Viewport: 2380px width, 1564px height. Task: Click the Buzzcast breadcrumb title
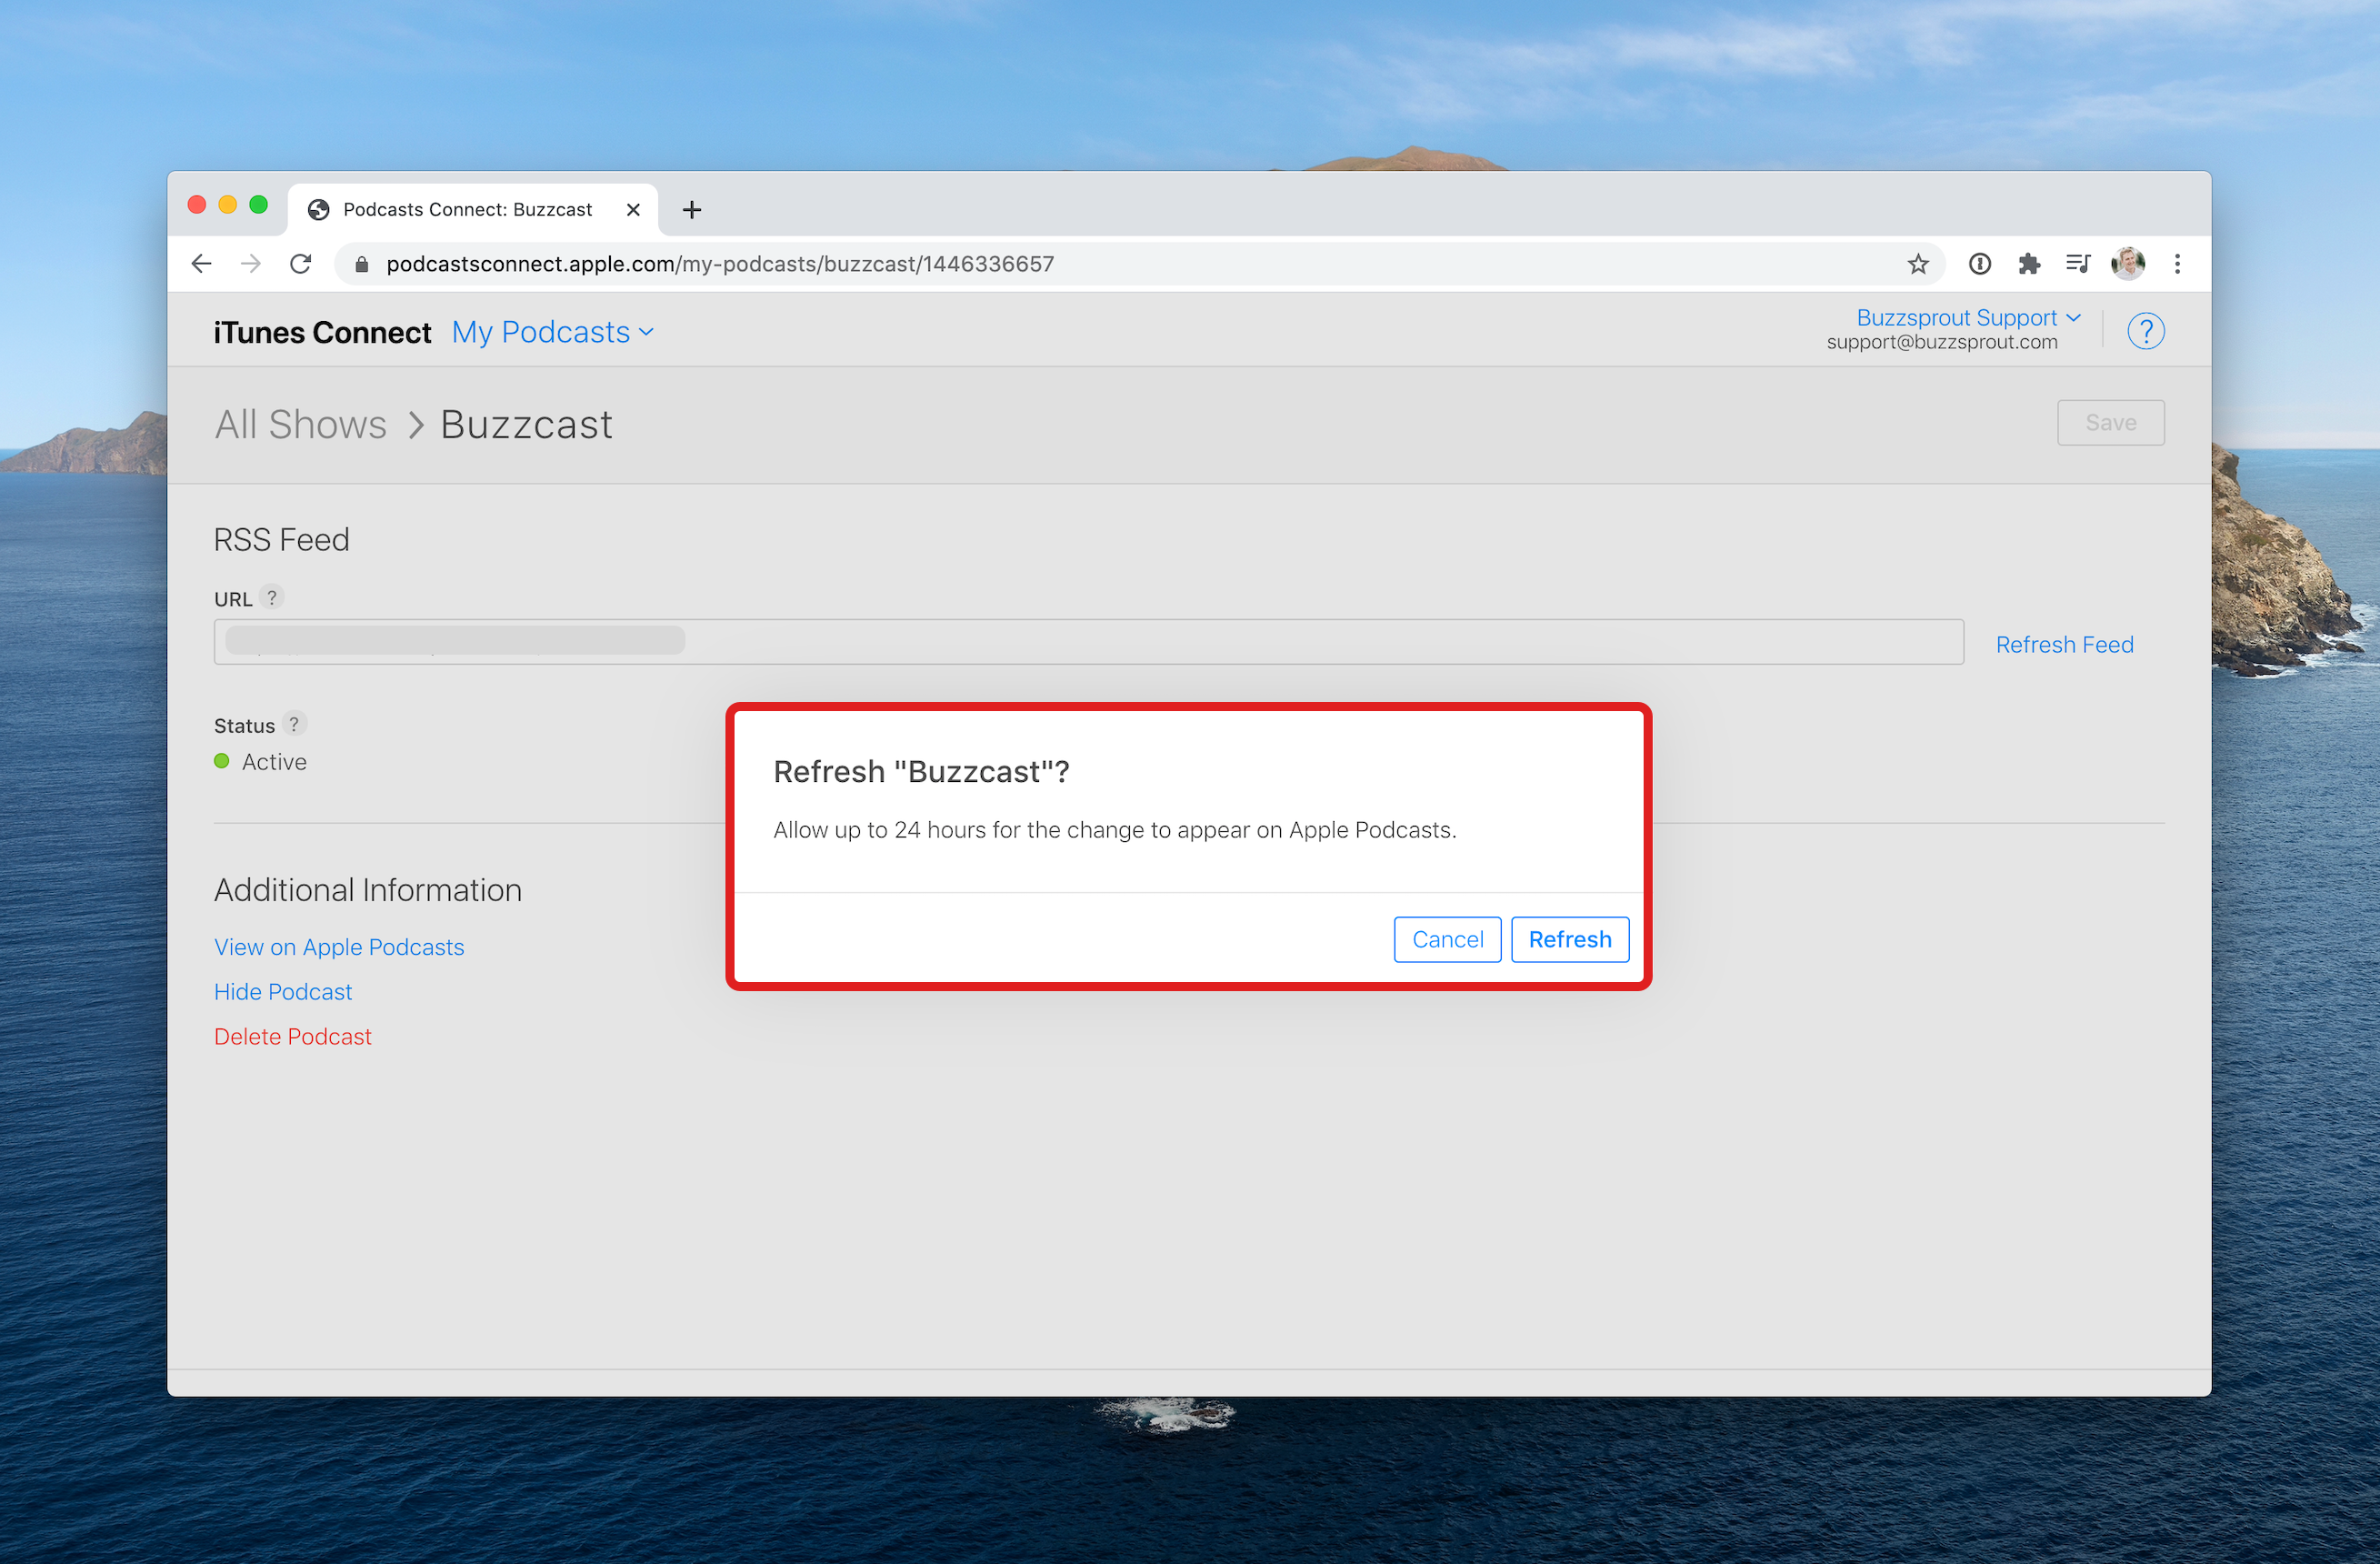(x=526, y=425)
